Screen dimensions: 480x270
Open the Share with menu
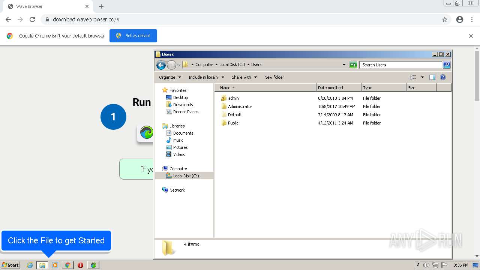tap(244, 77)
